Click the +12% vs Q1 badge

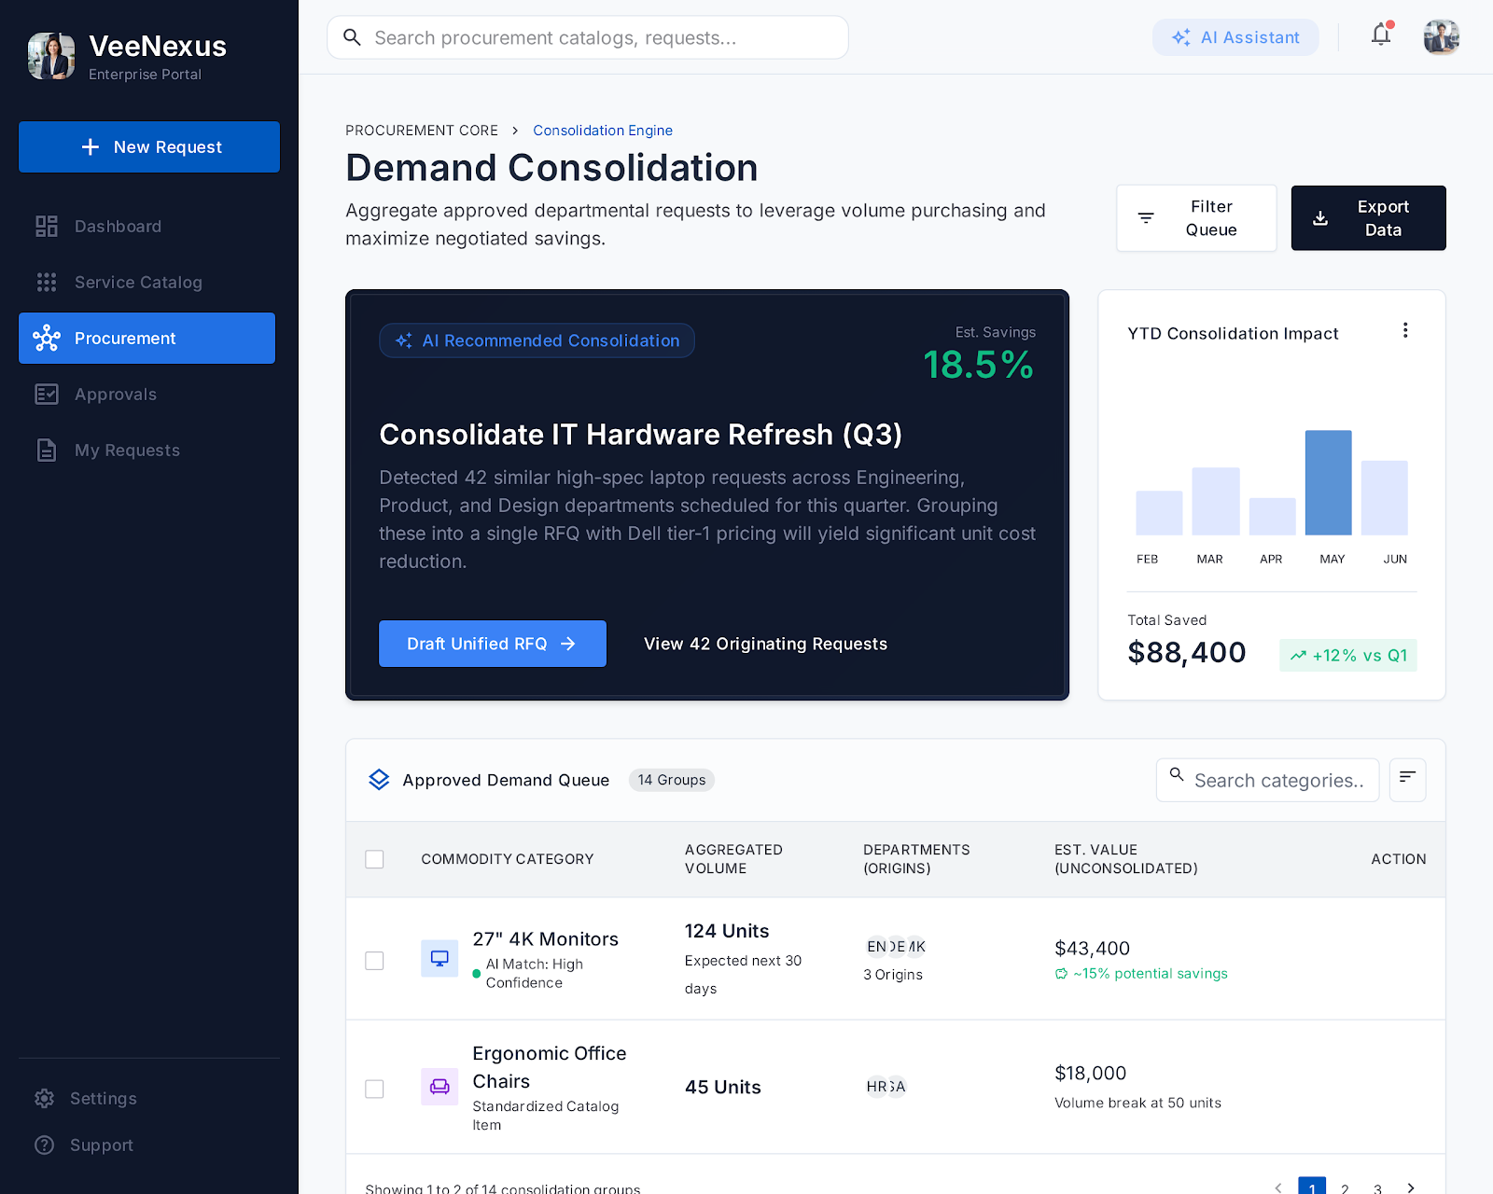pyautogui.click(x=1348, y=655)
